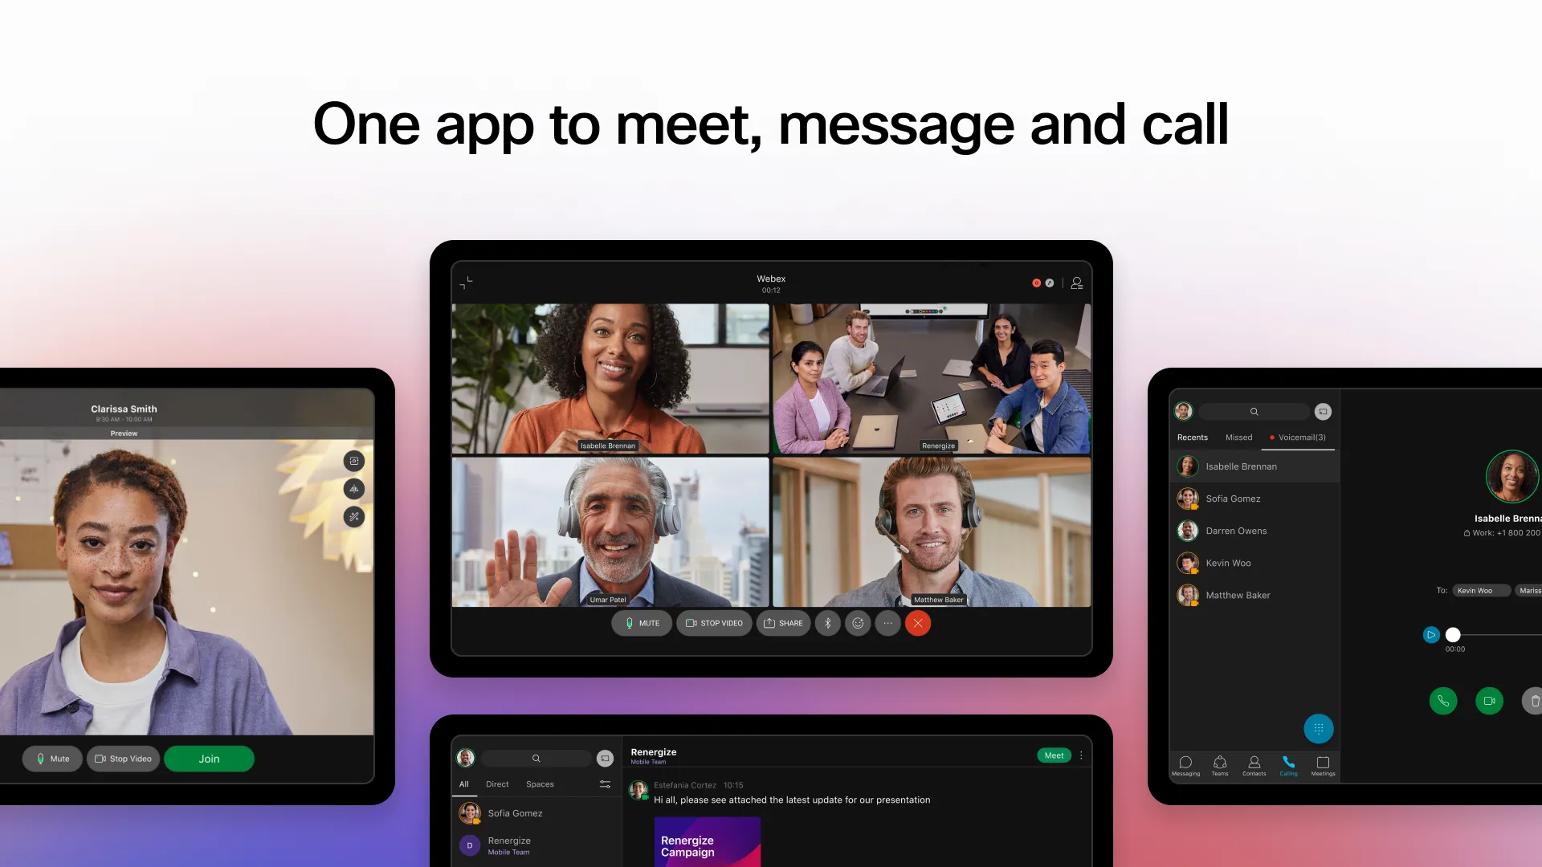Click the Share screen icon
The width and height of the screenshot is (1542, 867).
[783, 624]
